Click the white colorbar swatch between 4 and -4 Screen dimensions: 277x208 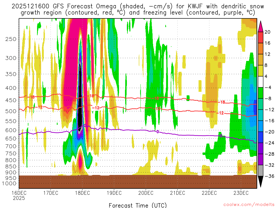click(260, 82)
